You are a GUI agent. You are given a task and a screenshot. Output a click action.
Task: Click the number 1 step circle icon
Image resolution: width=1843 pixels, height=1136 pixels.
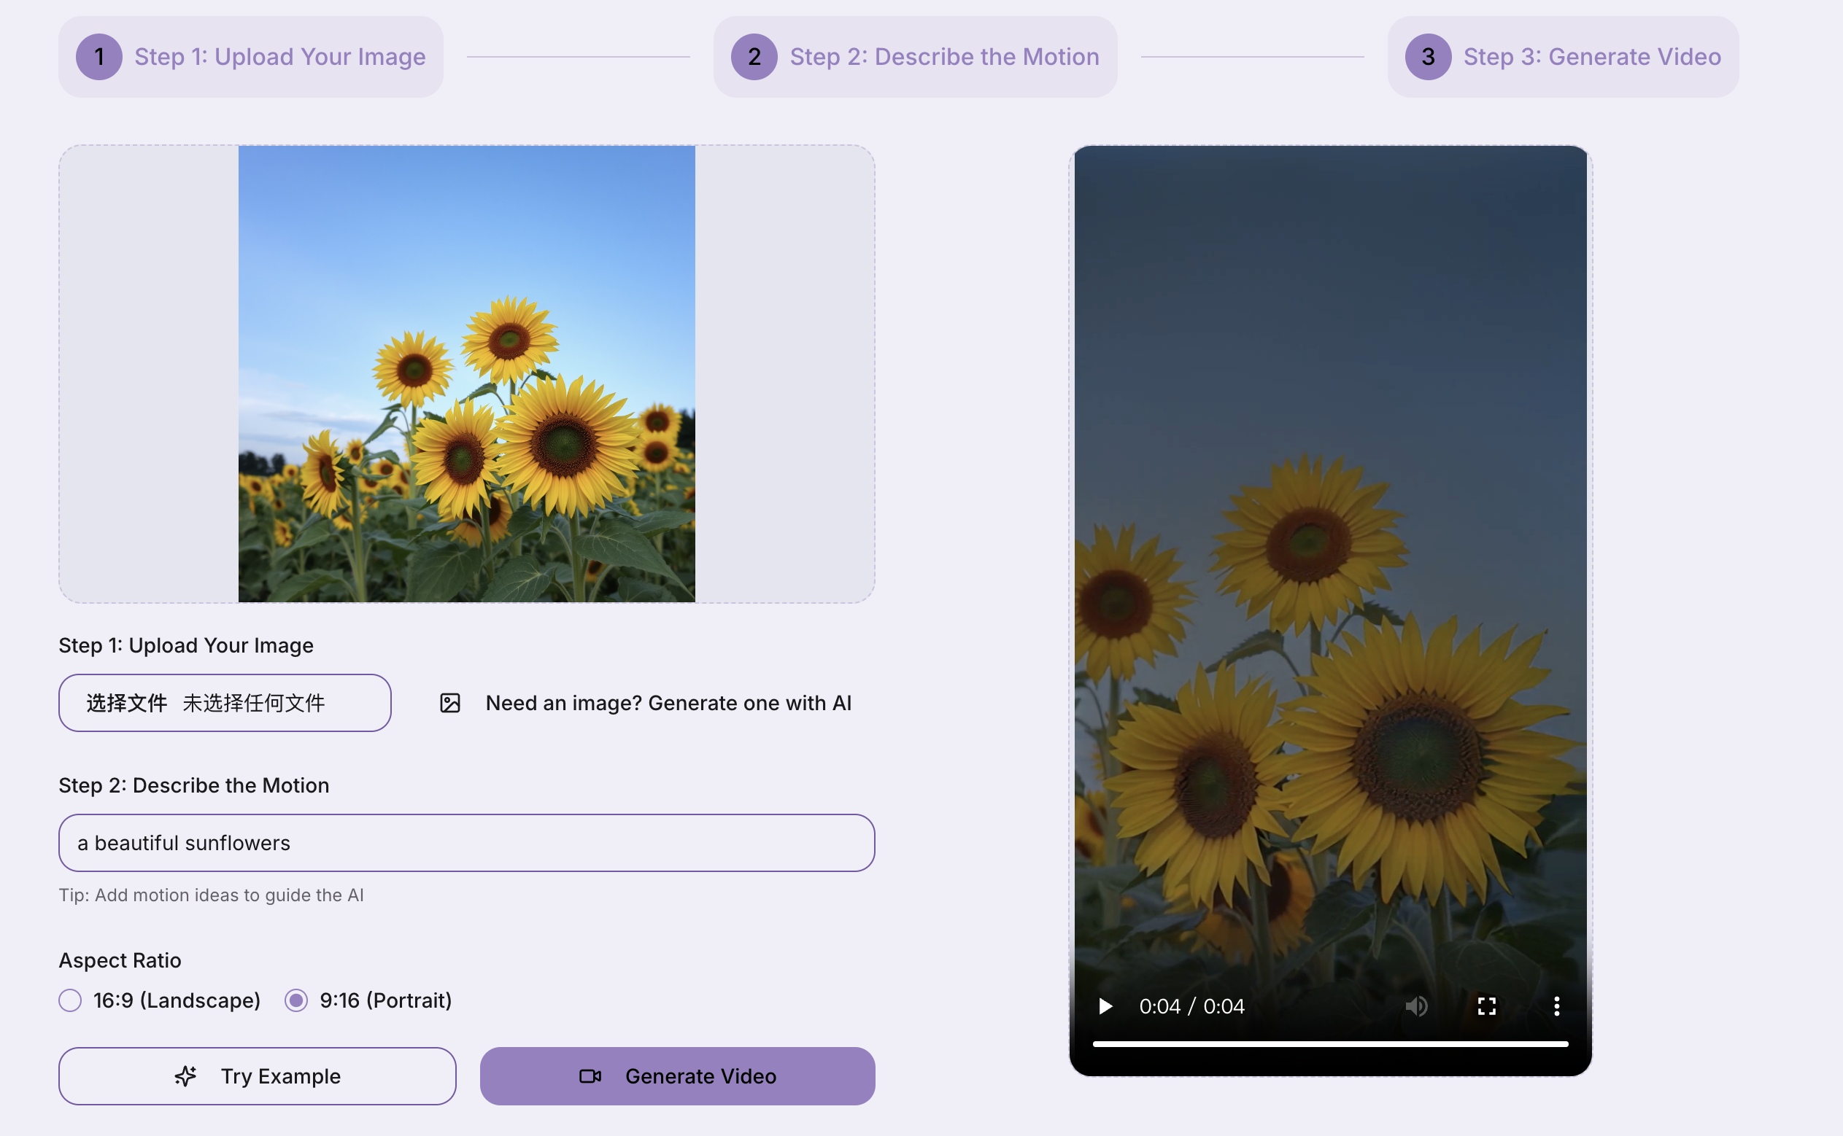point(99,57)
